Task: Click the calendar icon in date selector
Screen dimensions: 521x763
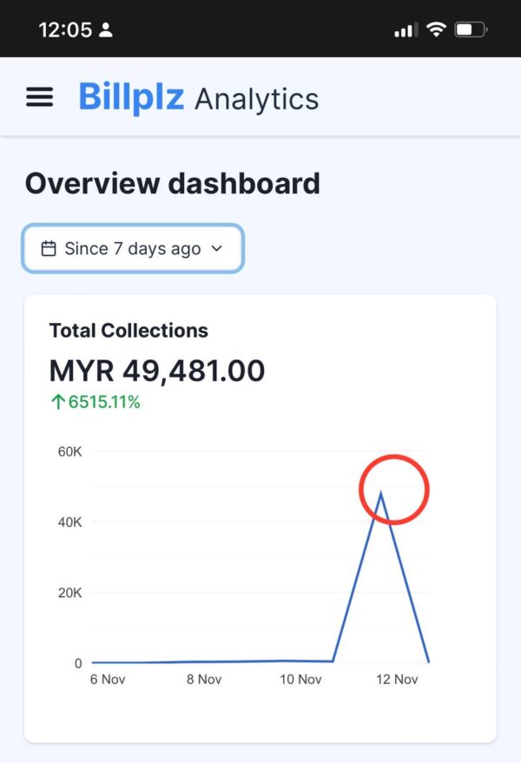Action: [49, 248]
